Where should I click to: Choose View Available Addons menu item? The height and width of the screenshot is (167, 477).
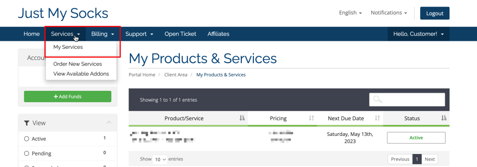pos(81,74)
